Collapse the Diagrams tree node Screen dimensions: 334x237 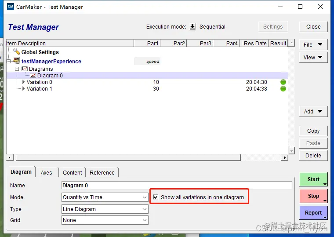click(17, 69)
